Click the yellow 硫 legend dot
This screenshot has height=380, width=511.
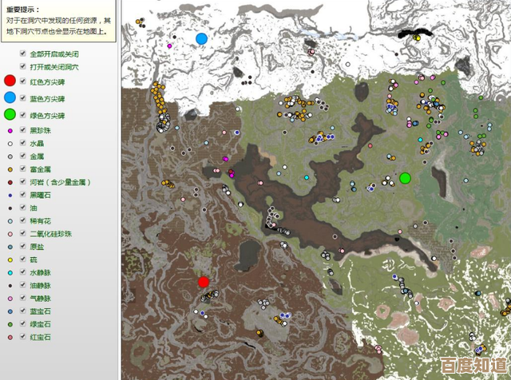[x=10, y=259]
